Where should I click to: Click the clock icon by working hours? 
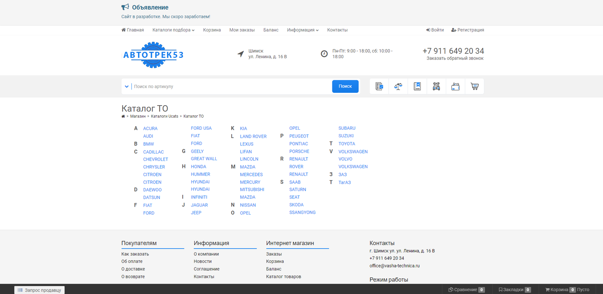324,53
